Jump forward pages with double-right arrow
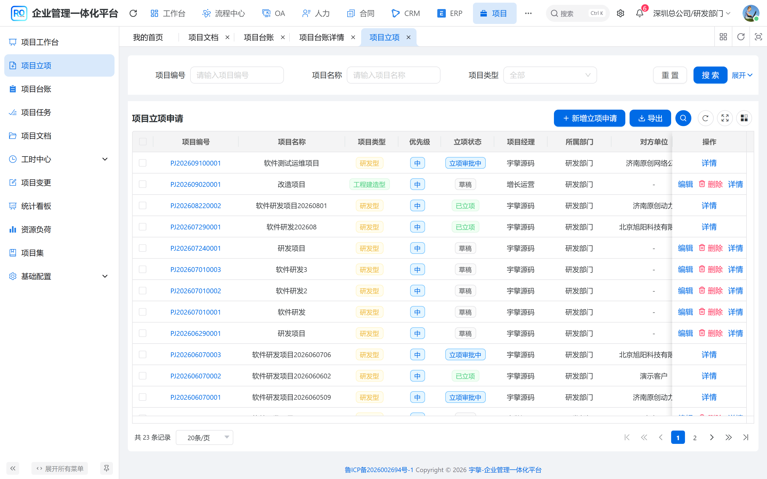The height and width of the screenshot is (479, 767). (729, 437)
